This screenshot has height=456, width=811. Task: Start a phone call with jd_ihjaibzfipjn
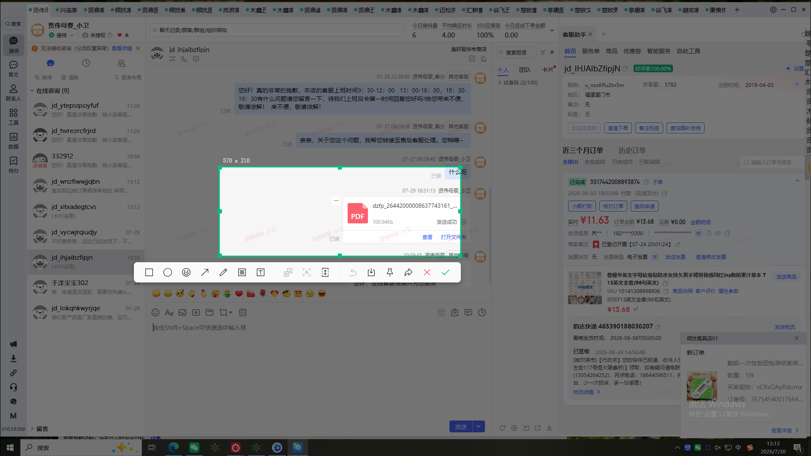pyautogui.click(x=184, y=59)
